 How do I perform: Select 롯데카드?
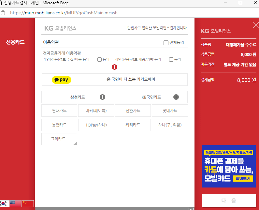click(170, 111)
